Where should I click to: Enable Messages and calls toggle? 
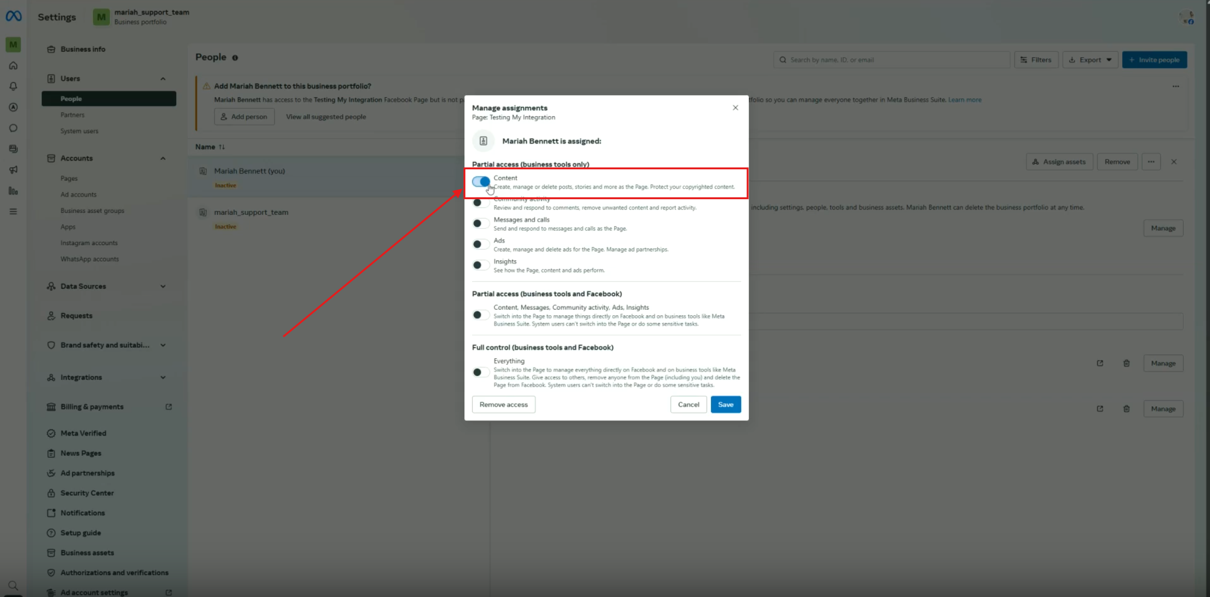(x=481, y=223)
